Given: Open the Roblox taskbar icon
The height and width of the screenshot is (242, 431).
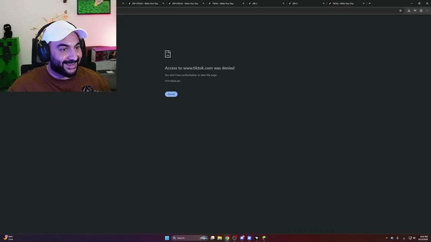Looking at the screenshot, I should [249, 238].
